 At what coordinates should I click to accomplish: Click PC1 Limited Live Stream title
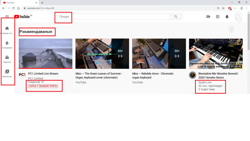(x=43, y=74)
